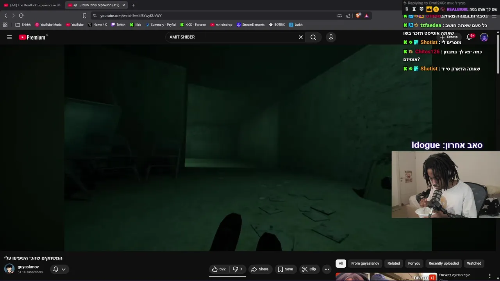This screenshot has height=281, width=500.
Task: Switch to The Deadlock Experience tab
Action: pos(32,5)
